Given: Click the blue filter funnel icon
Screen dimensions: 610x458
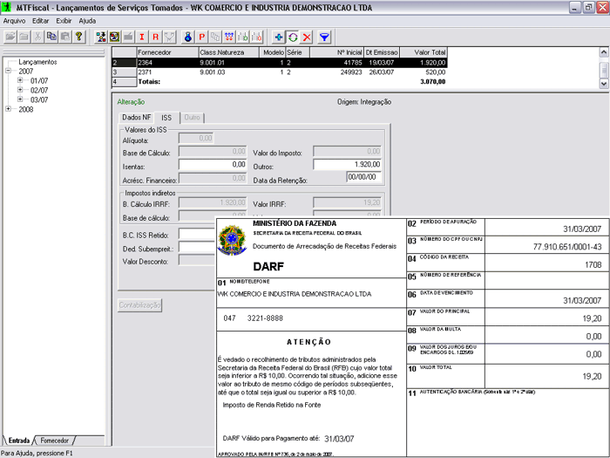Looking at the screenshot, I should click(x=324, y=38).
